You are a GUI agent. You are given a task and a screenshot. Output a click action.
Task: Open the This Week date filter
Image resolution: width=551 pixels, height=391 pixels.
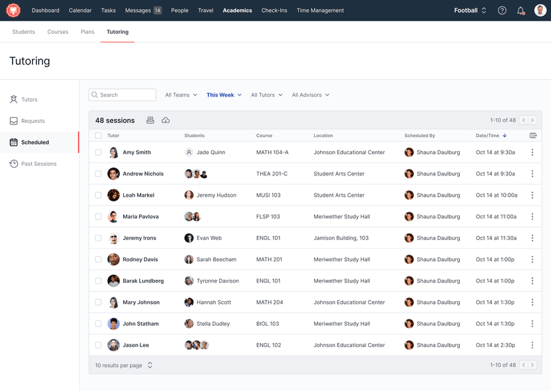[x=224, y=95]
